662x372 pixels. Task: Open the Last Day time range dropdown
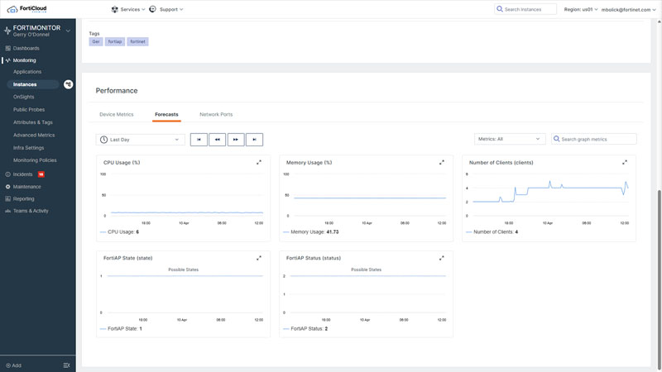click(x=140, y=140)
